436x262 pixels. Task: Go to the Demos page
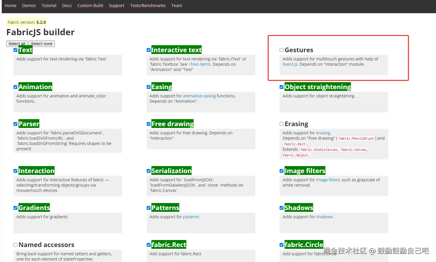point(29,6)
